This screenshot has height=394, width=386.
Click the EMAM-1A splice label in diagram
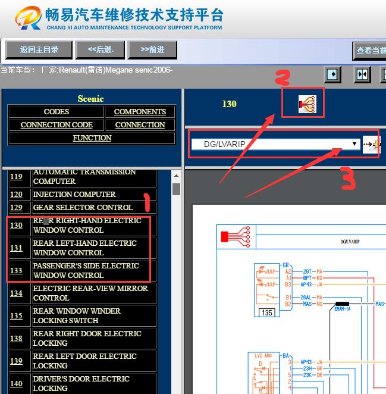point(343,309)
